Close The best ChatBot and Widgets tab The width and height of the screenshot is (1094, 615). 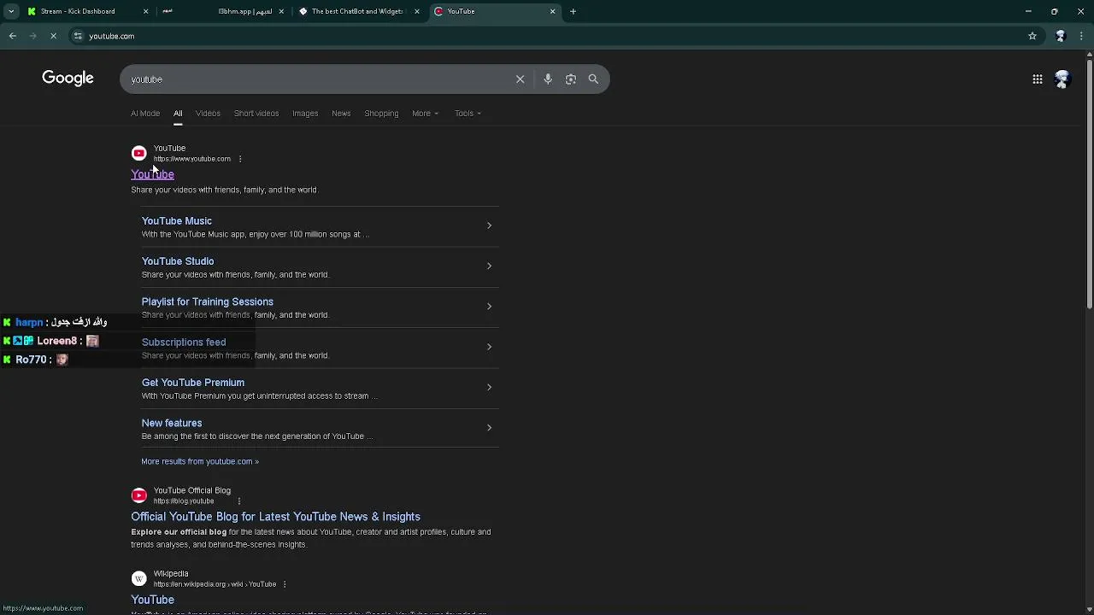click(x=417, y=11)
